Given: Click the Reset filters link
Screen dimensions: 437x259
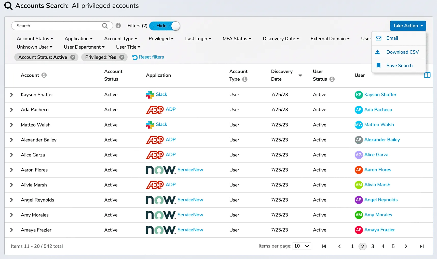Looking at the screenshot, I should (148, 57).
